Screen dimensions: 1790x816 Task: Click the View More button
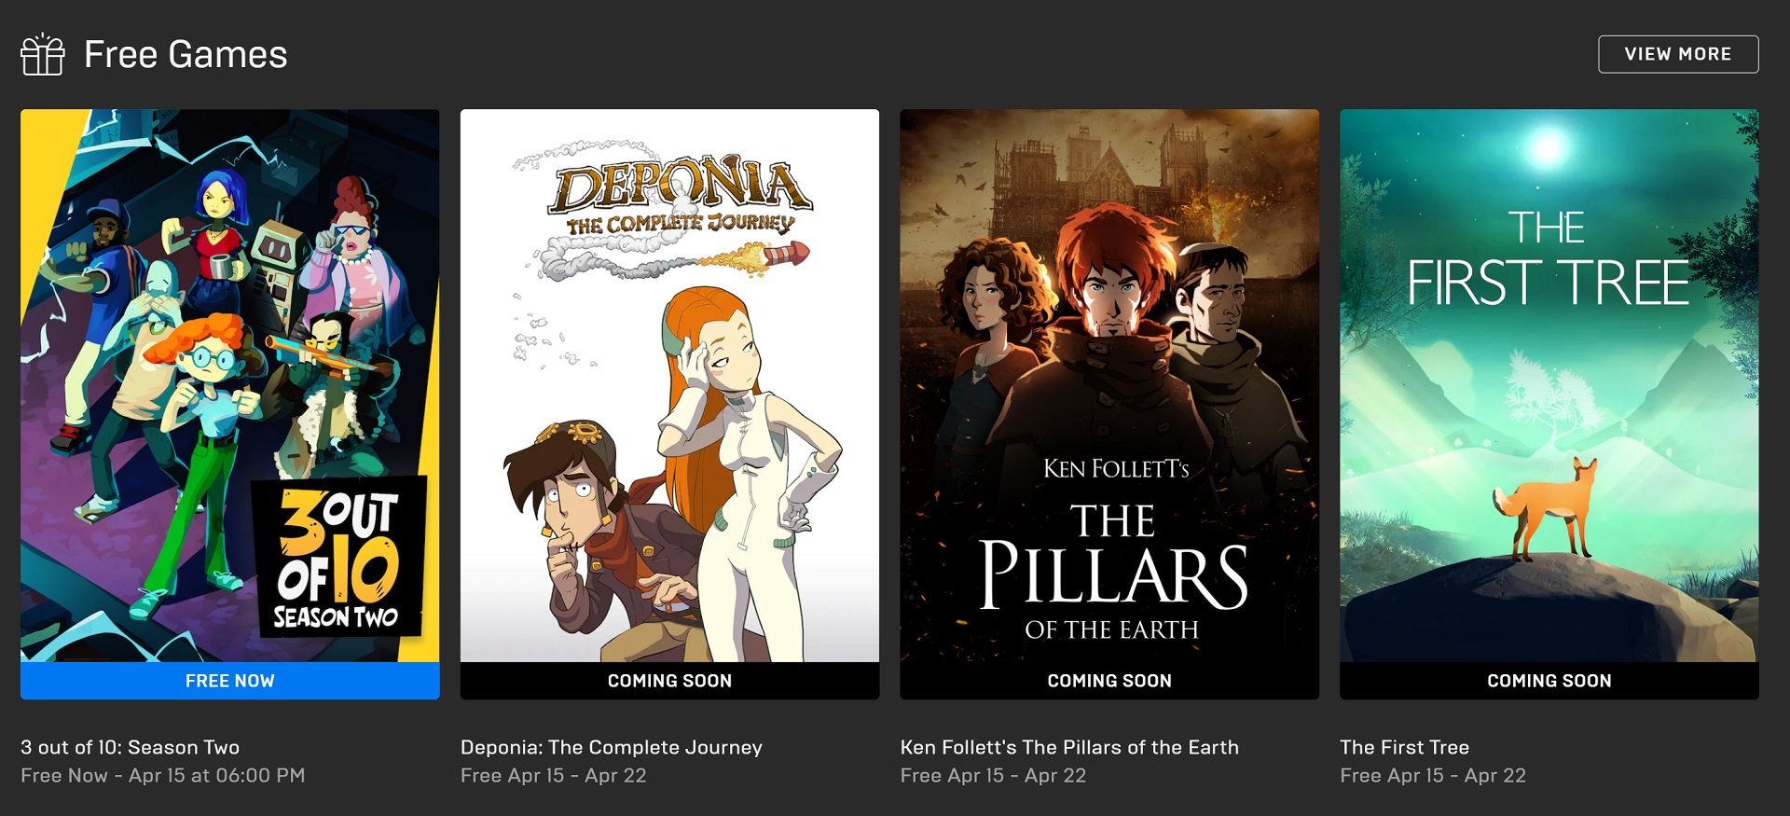[1678, 54]
